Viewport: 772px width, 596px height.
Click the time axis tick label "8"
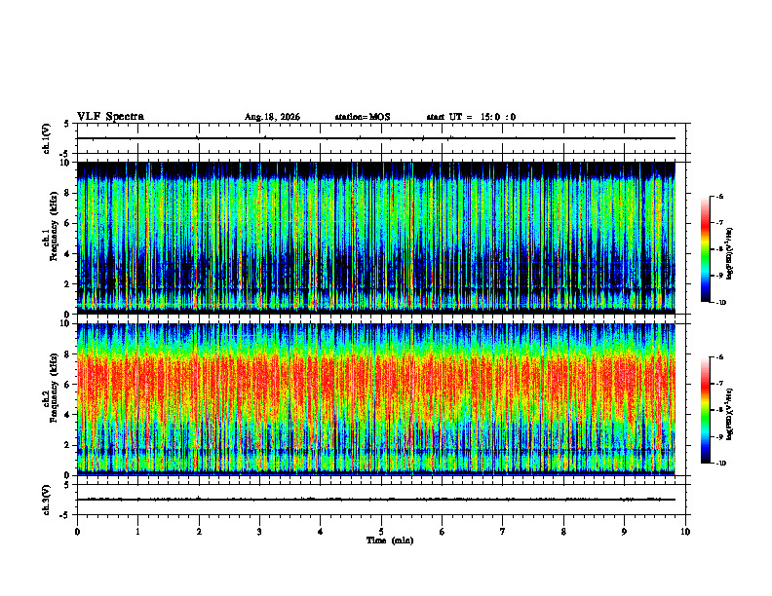tap(563, 532)
